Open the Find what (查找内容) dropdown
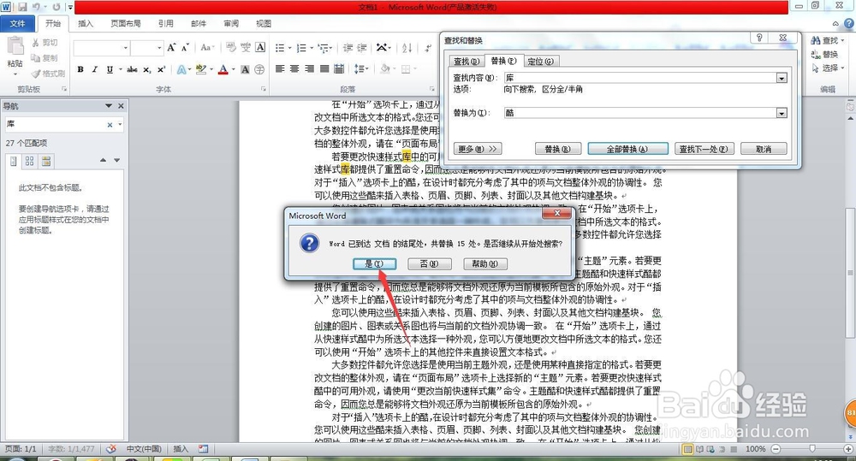856x461 pixels. [x=782, y=78]
